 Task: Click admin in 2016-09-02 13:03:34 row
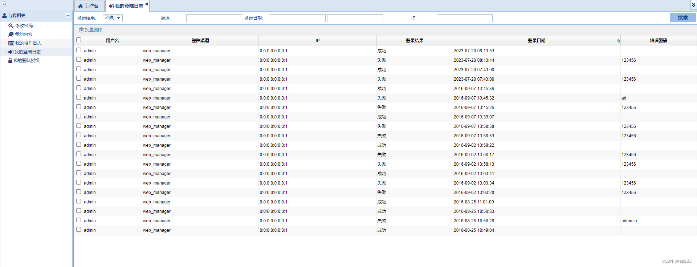(90, 183)
